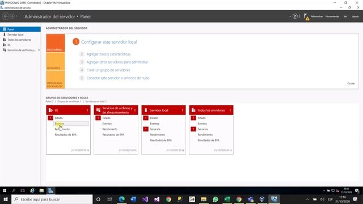Open WhatsApp from the host taskbar
The height and width of the screenshot is (204, 363).
(x=216, y=199)
